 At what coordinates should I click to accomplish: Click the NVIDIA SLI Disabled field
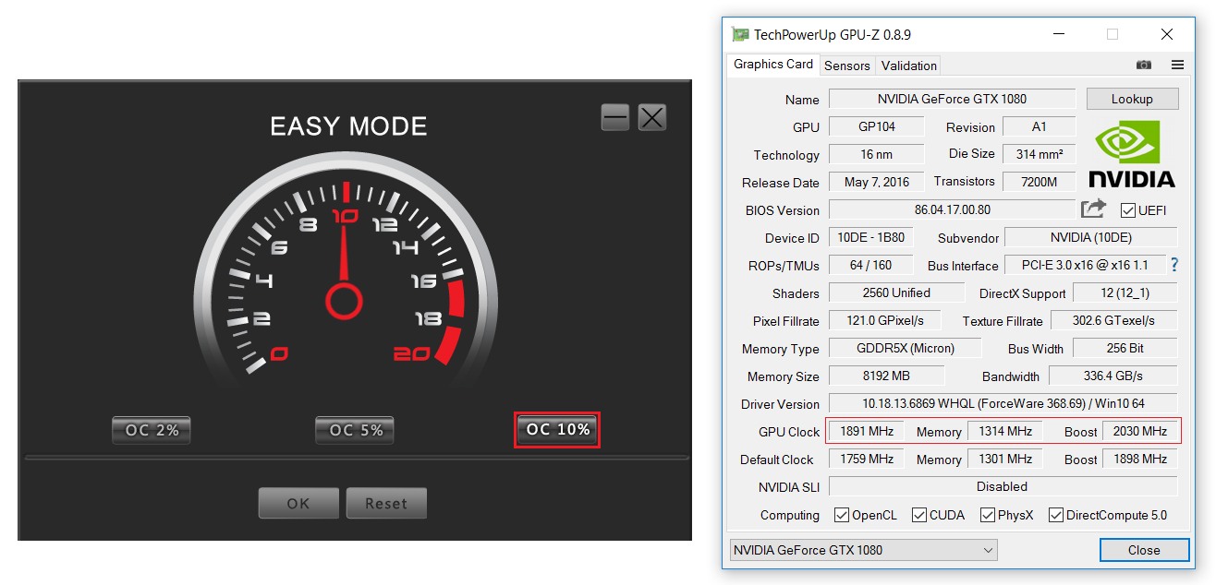1003,486
